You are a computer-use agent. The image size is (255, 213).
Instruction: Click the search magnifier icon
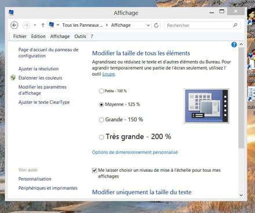(x=235, y=25)
